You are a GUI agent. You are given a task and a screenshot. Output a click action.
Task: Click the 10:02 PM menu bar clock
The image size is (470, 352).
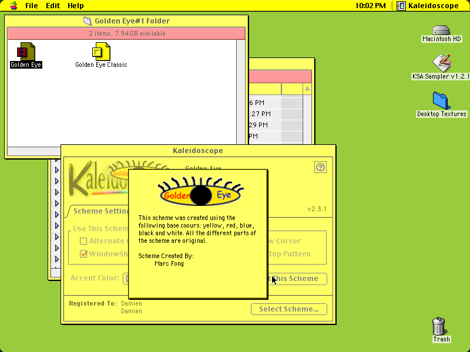point(370,6)
